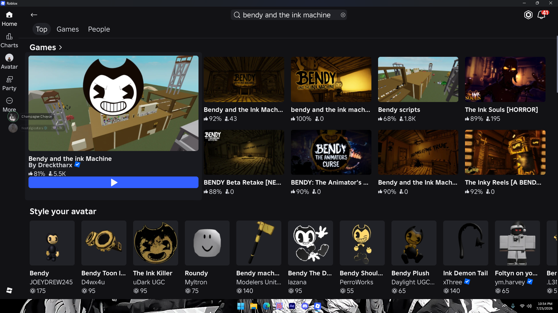The image size is (558, 313).
Task: Open the Bendy and the ink Machine title link
Action: [x=70, y=159]
